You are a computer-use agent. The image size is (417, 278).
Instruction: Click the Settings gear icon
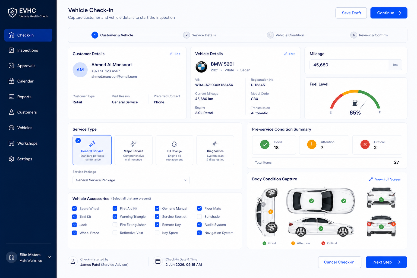[x=11, y=159]
